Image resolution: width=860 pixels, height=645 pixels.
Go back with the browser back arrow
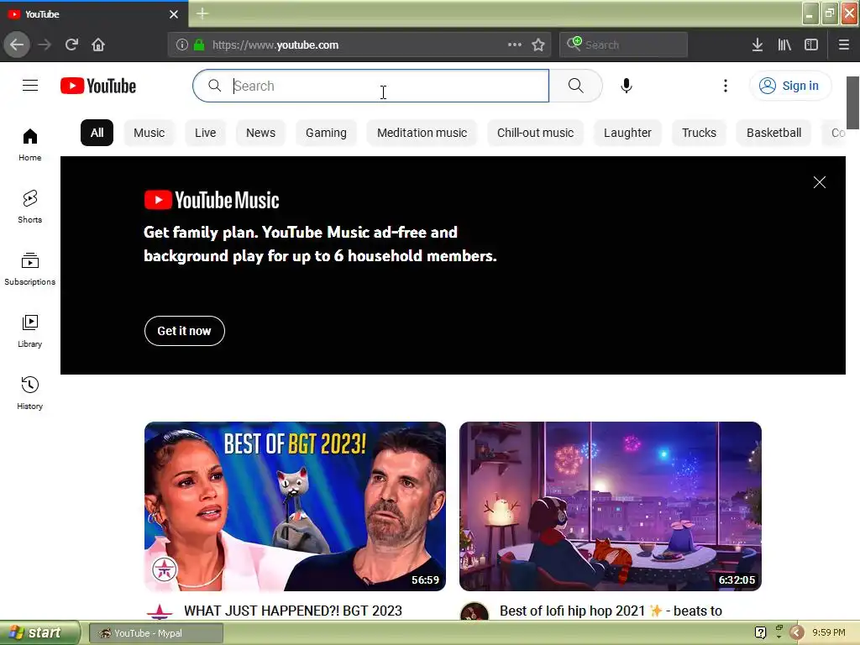click(17, 45)
